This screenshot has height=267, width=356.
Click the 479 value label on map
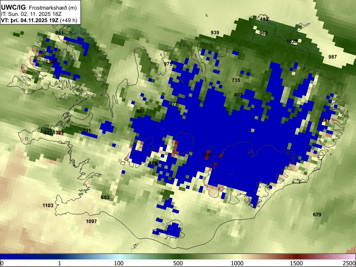(153, 163)
